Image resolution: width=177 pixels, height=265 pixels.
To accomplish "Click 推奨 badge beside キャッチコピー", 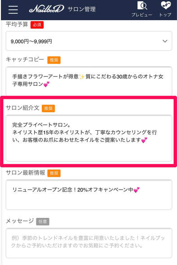I will 54,60.
